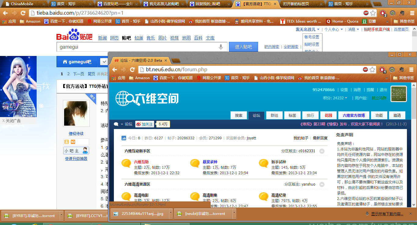The image size is (417, 225).
Task: Show more bookmarks in the forum window
Action: click(x=387, y=78)
